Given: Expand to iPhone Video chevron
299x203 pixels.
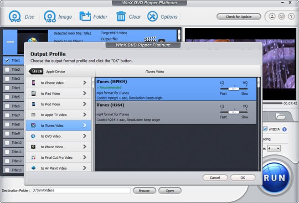Looking at the screenshot, I should tap(85, 83).
